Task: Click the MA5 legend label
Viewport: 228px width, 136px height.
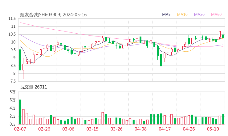Action: pyautogui.click(x=166, y=15)
